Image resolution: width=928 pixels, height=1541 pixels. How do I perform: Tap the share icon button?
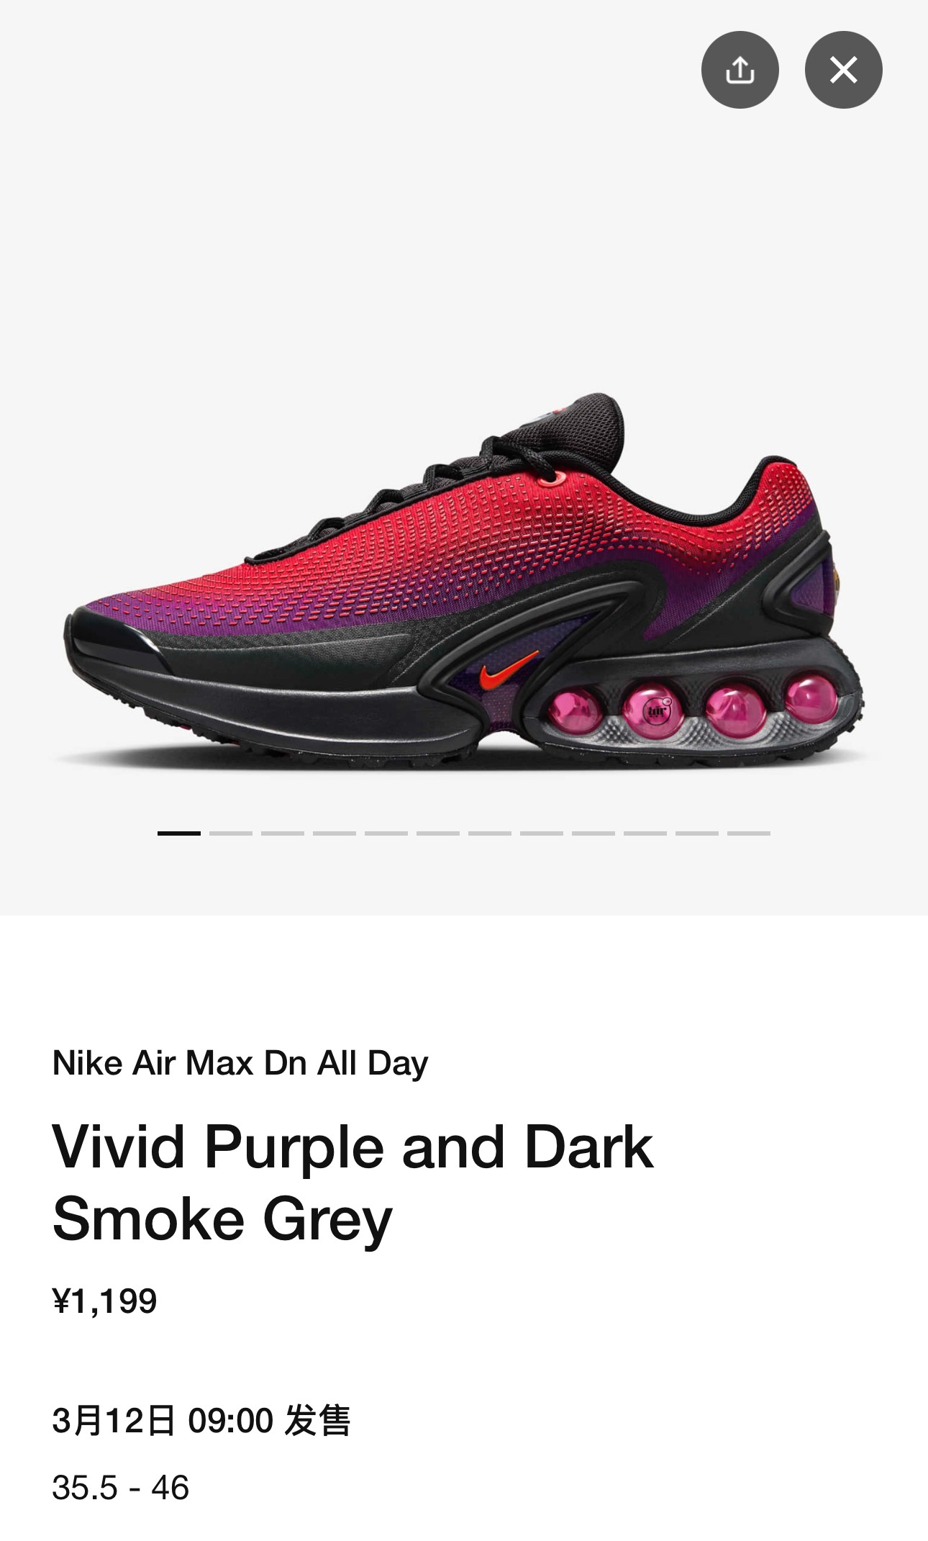tap(740, 70)
